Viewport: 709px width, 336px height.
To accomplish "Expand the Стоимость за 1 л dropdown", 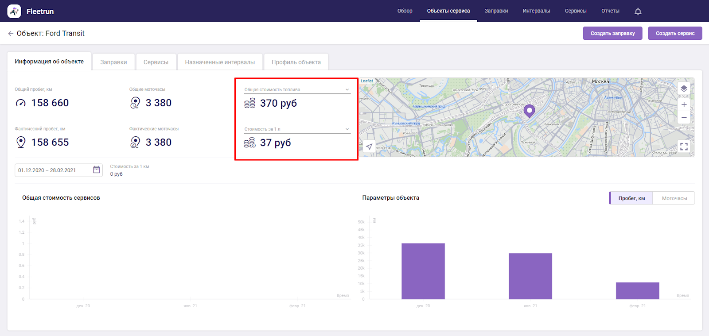I will [x=297, y=129].
